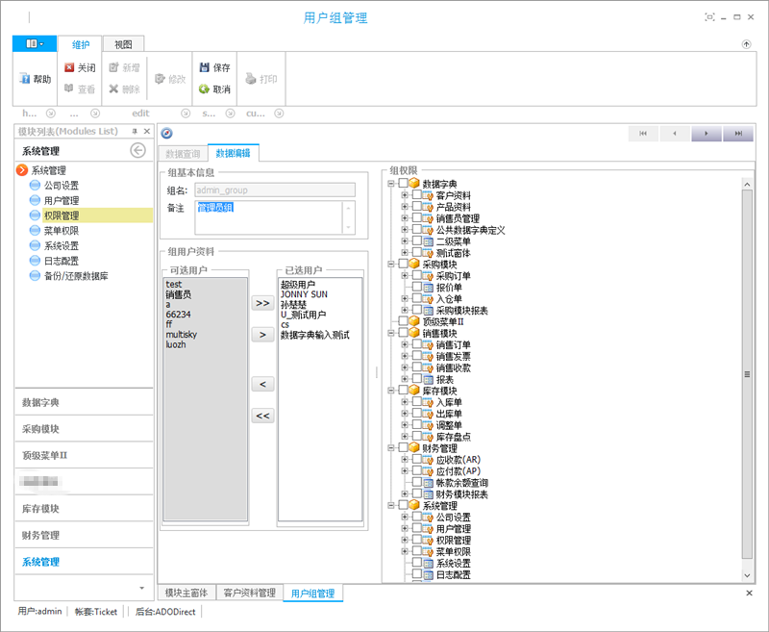Click next record navigation arrow
Viewport: 769px width, 632px height.
[707, 133]
